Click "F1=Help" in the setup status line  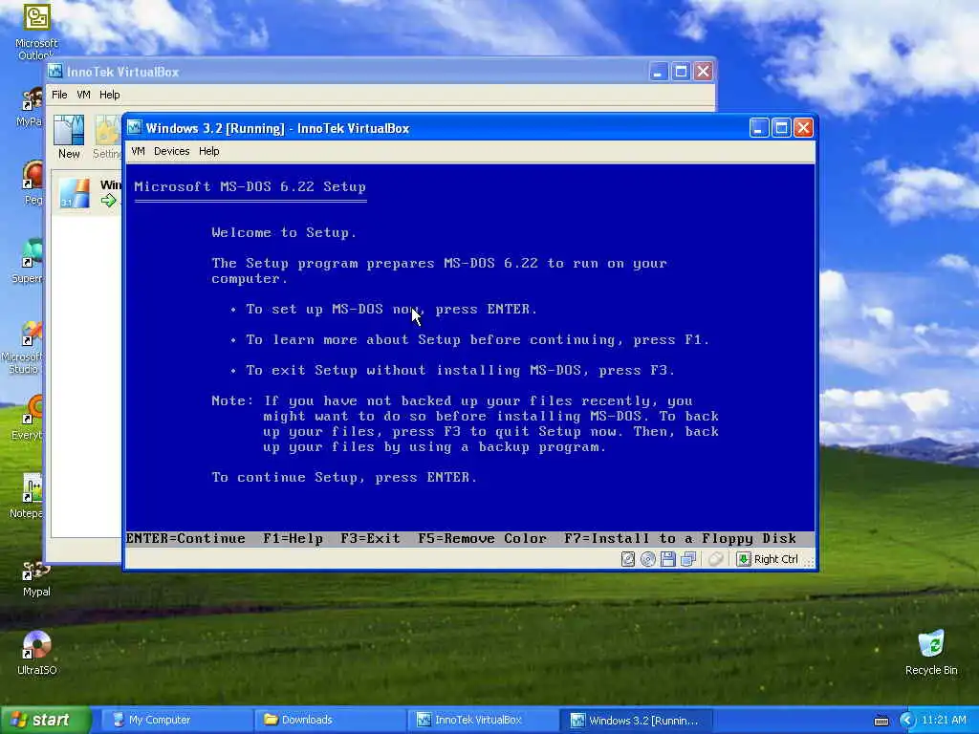(293, 539)
